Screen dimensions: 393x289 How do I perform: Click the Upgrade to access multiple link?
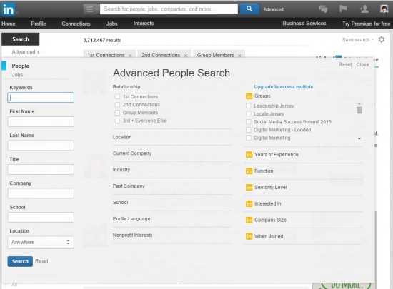click(x=284, y=87)
